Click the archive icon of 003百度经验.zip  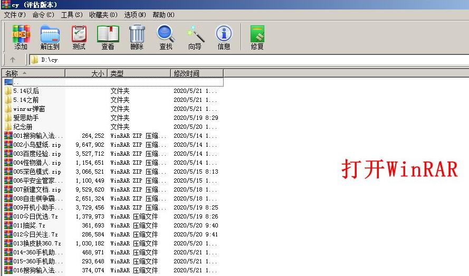tap(8, 154)
